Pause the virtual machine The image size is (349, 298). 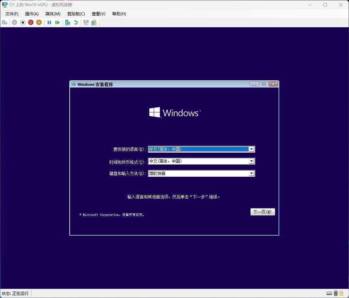[49, 22]
